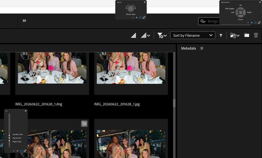This screenshot has height=158, width=262.
Task: Click the Bridge search field
Action: click(x=213, y=21)
